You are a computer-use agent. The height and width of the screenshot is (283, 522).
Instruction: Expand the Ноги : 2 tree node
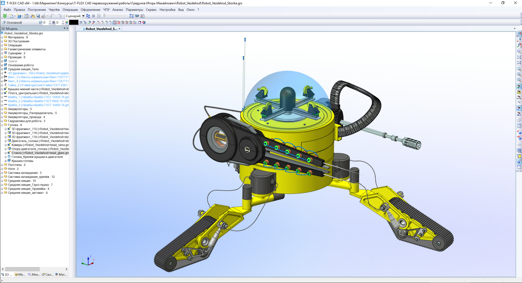(2, 169)
